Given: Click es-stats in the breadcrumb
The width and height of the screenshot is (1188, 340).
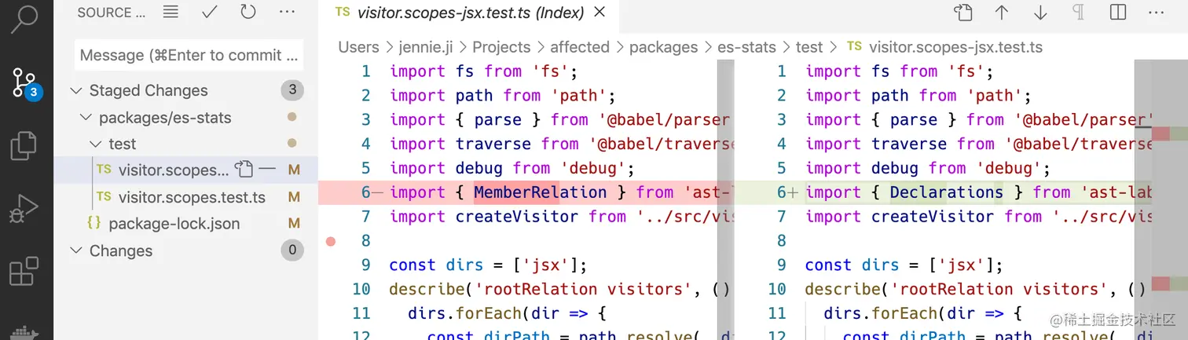Looking at the screenshot, I should point(746,47).
